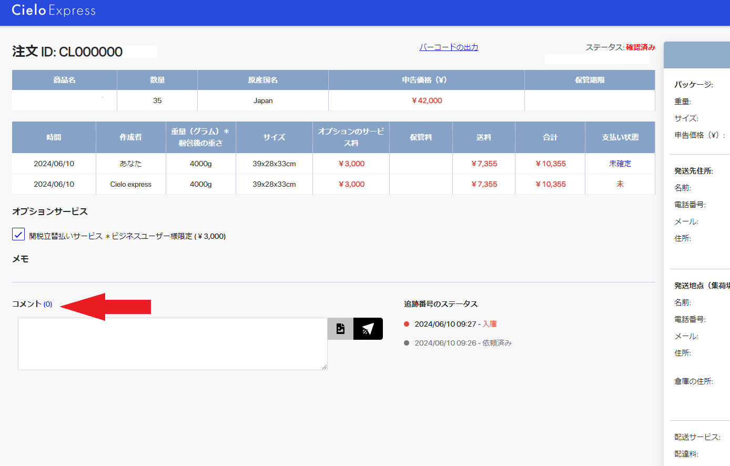Screen dimensions: 730x466
Task: Click 発送先住所 label in side panel
Action: coord(694,171)
